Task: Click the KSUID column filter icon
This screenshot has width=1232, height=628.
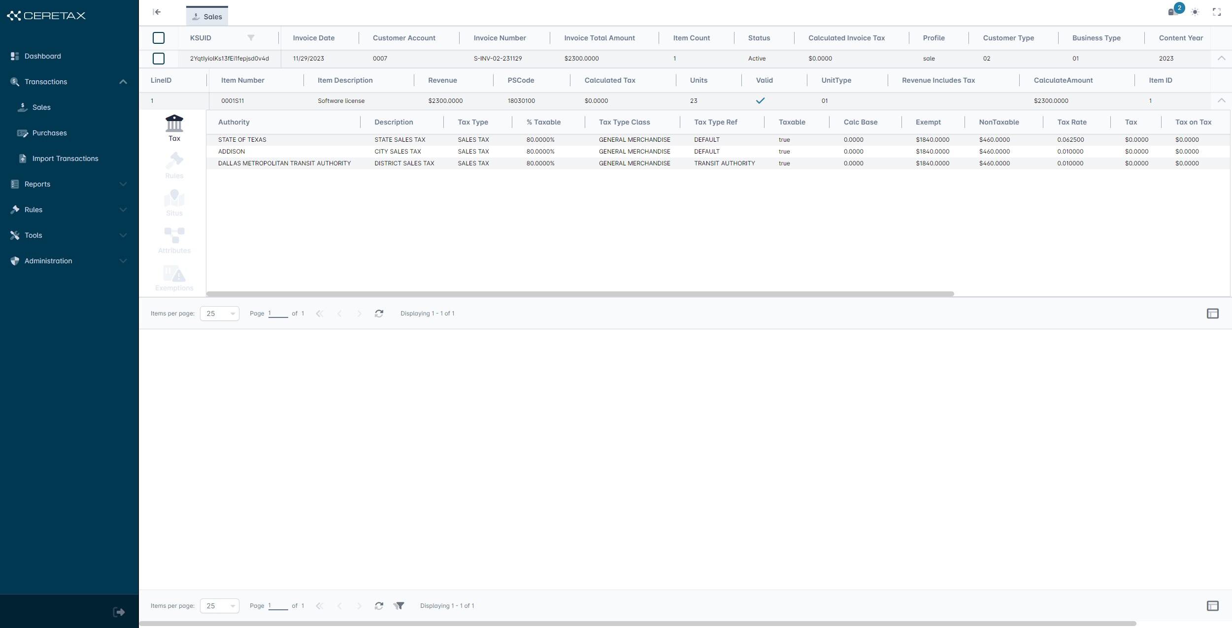Action: (x=251, y=38)
